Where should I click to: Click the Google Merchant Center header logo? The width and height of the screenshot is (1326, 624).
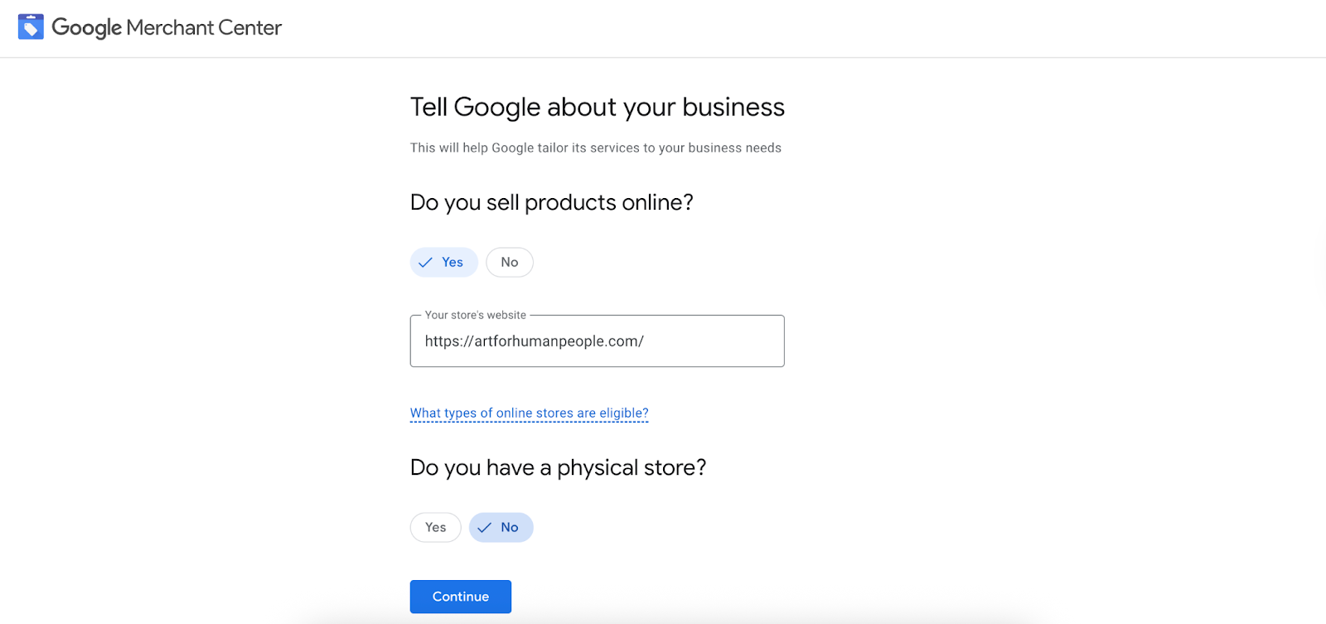pyautogui.click(x=149, y=27)
